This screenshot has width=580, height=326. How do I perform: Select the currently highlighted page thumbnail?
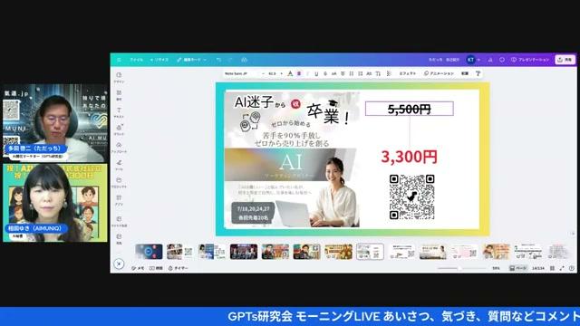(370, 252)
